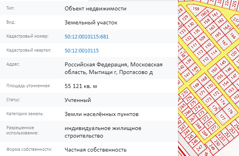Select parcel 175 on the map
This screenshot has width=239, height=156.
click(x=215, y=108)
